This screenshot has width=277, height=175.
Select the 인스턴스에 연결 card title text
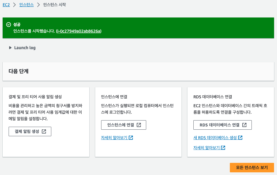tap(114, 97)
